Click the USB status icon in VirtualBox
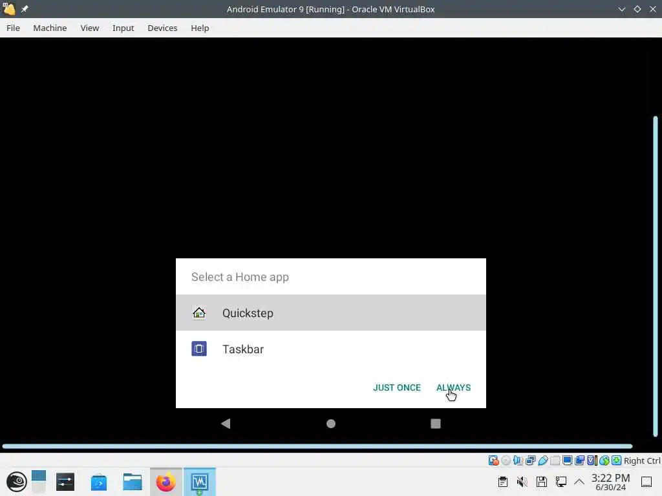Screen dimensions: 662x496 543,460
